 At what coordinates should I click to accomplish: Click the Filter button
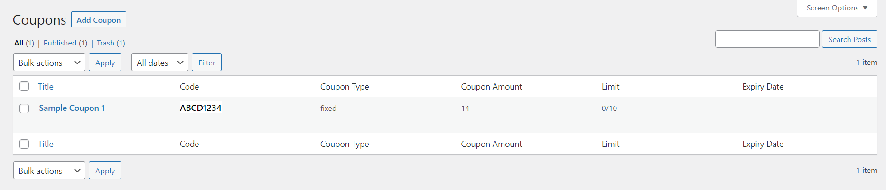click(x=206, y=63)
